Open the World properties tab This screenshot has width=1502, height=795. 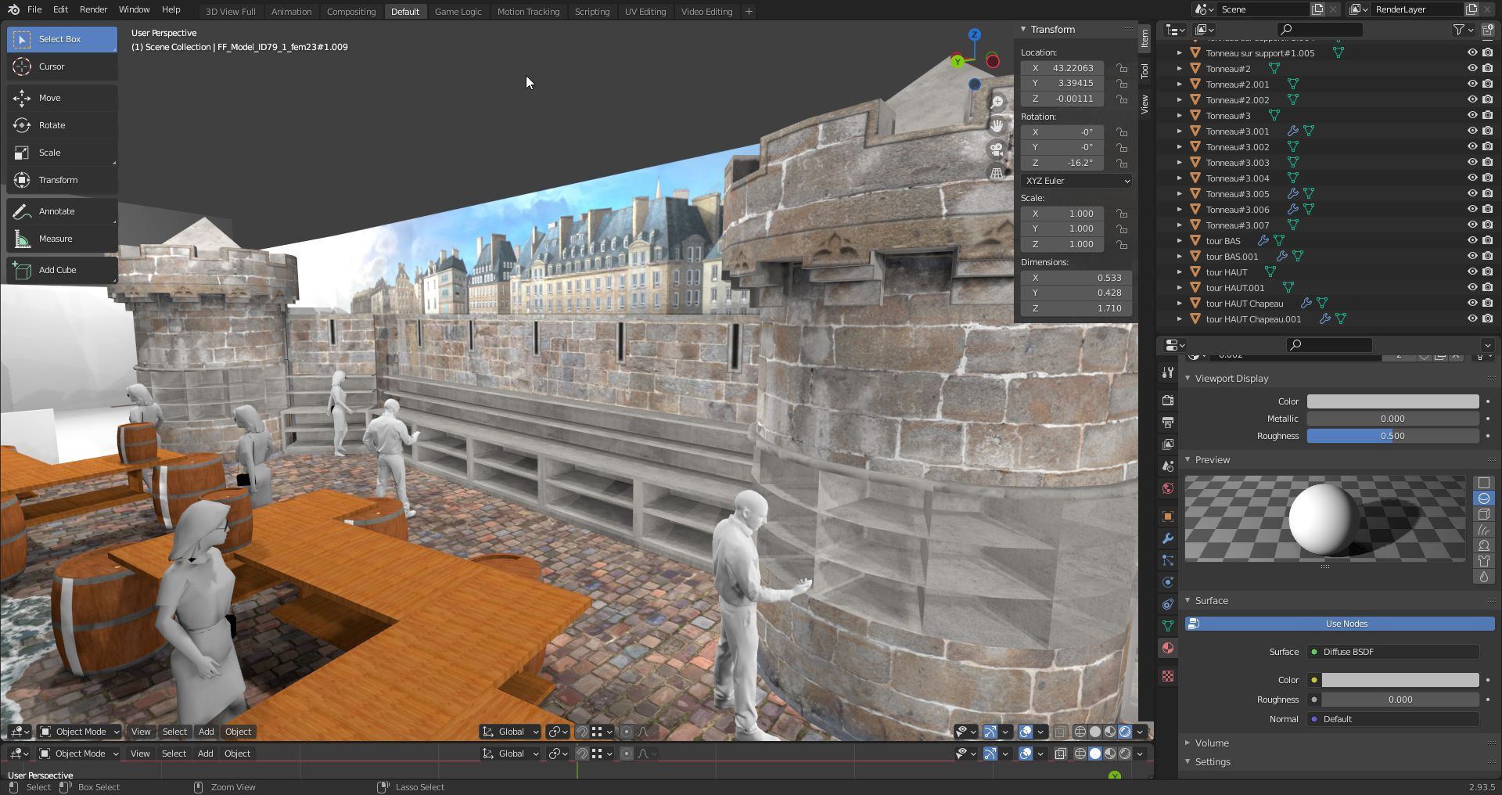(1168, 488)
